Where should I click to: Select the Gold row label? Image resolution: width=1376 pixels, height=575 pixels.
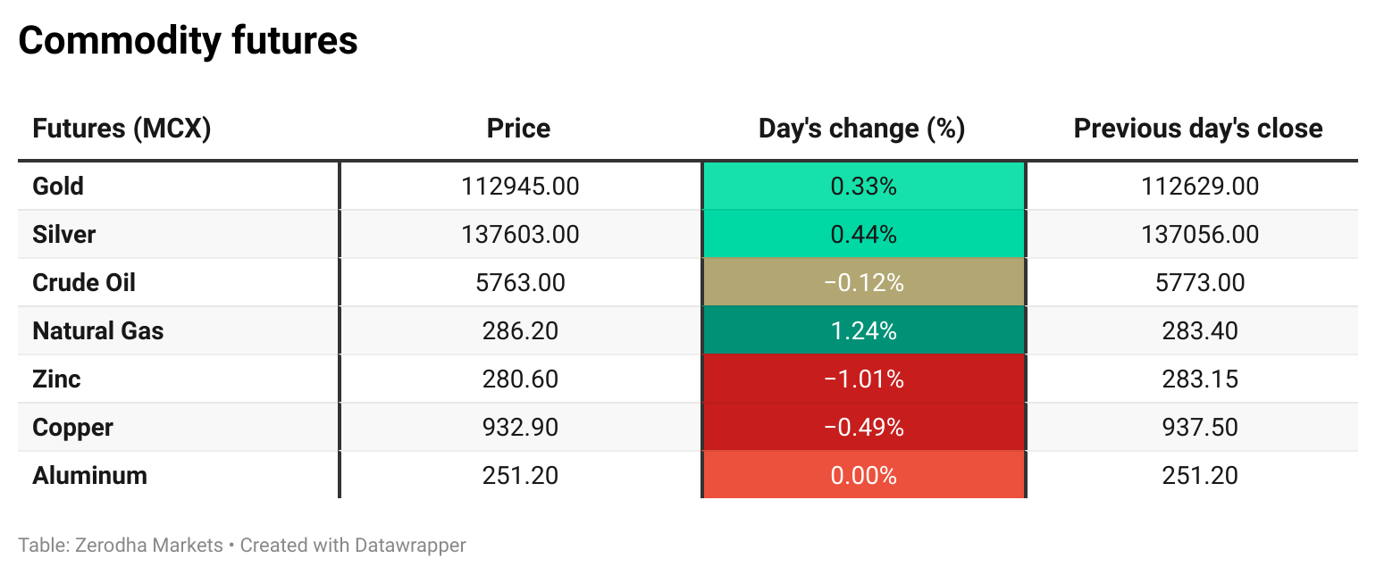tap(58, 186)
